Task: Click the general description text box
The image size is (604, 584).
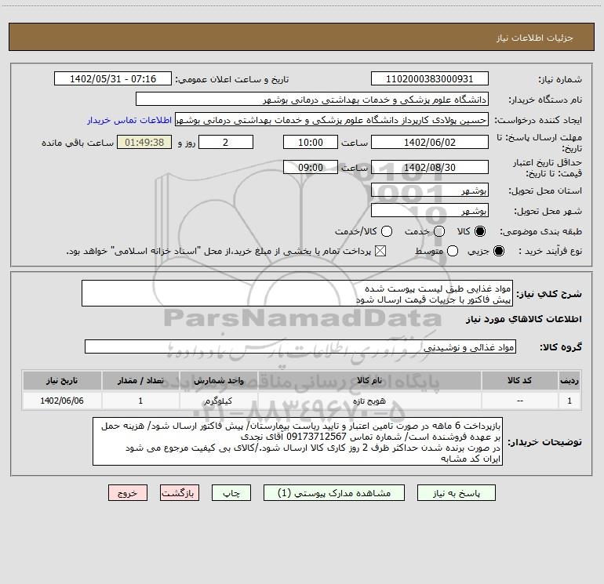Action: [x=297, y=294]
